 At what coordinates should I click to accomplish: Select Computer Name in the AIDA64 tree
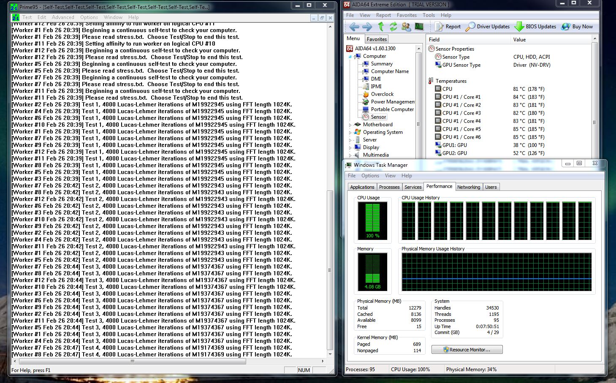coord(386,71)
